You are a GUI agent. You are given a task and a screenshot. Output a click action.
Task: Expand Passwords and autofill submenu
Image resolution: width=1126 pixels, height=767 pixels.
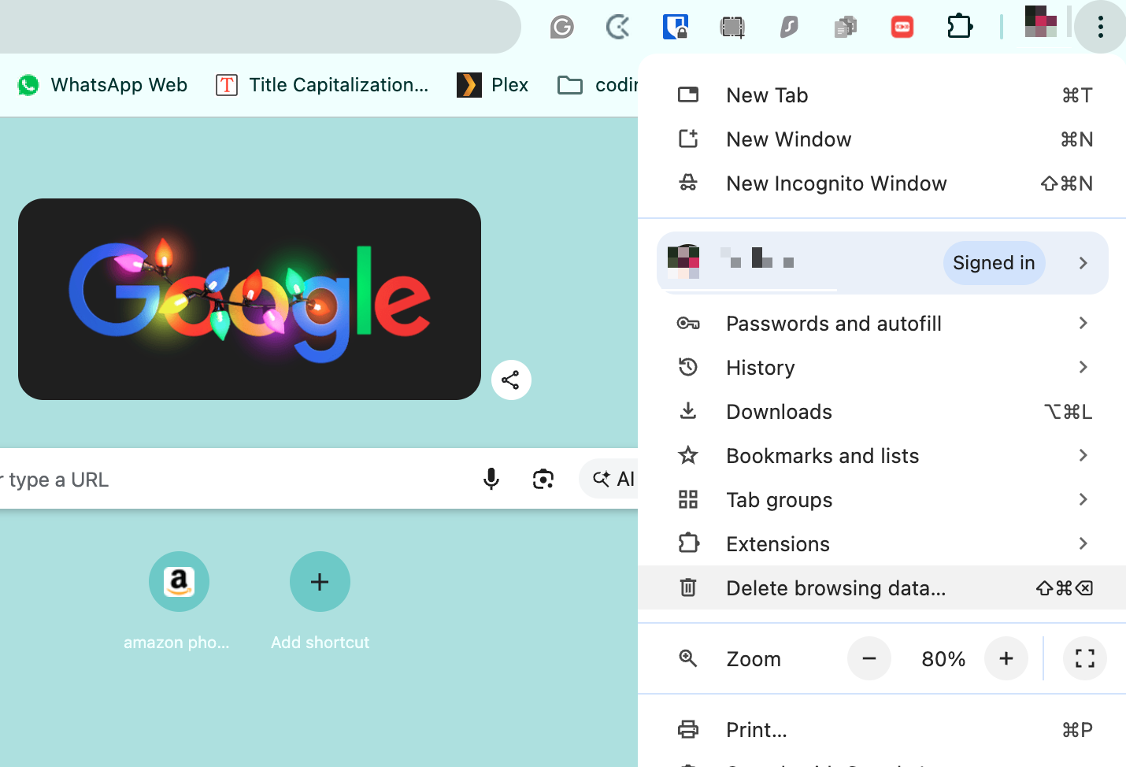coord(833,323)
